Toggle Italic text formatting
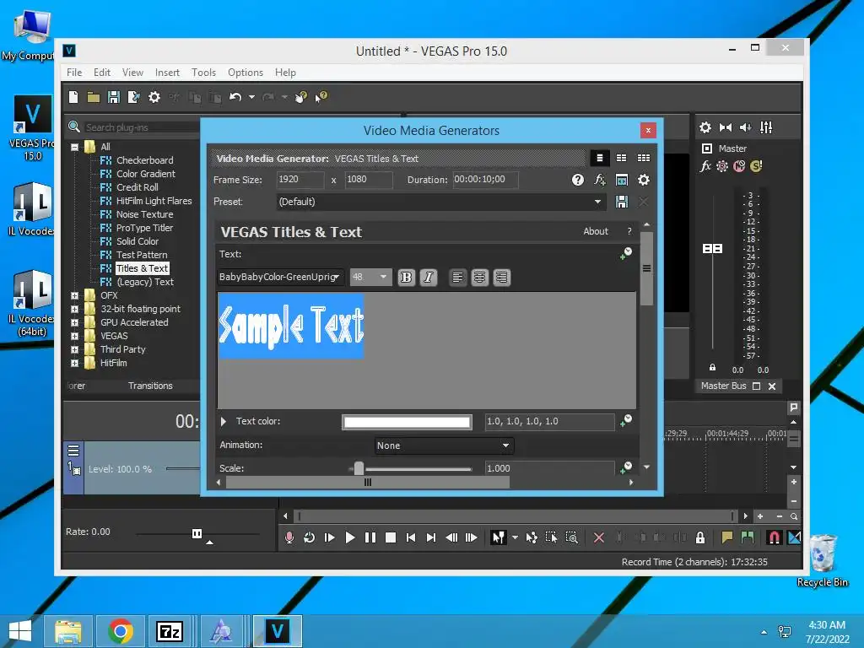Image resolution: width=864 pixels, height=648 pixels. [x=428, y=277]
